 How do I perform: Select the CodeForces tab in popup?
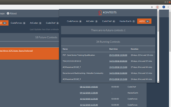pos(74,21)
